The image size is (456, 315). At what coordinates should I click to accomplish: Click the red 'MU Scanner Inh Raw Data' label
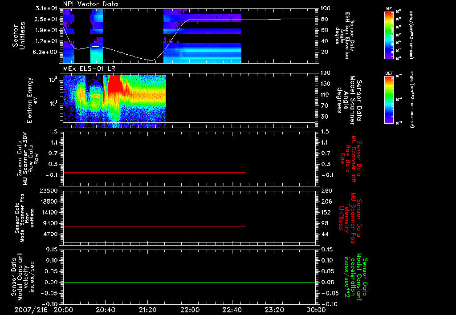[351, 159]
